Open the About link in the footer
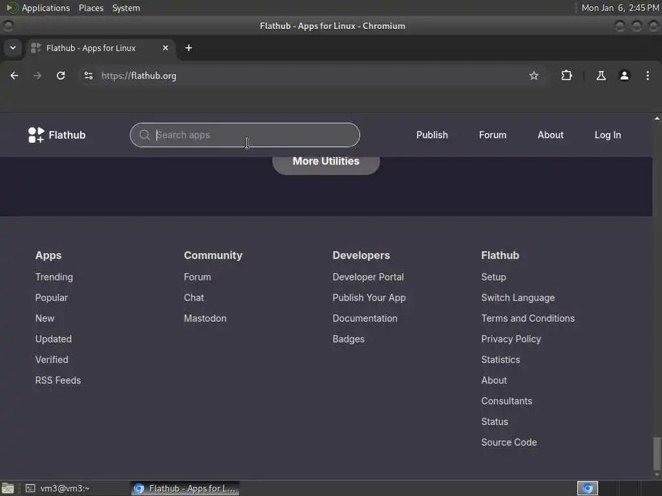Screen dimensions: 662x496 tap(494, 380)
